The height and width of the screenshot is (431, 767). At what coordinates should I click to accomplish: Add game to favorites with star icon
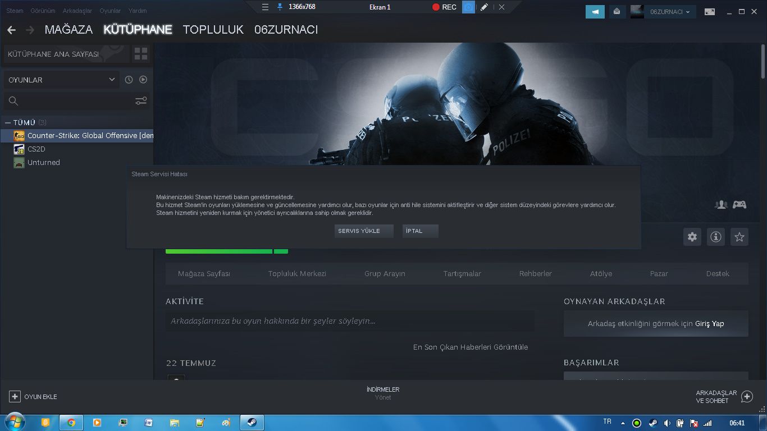(739, 237)
